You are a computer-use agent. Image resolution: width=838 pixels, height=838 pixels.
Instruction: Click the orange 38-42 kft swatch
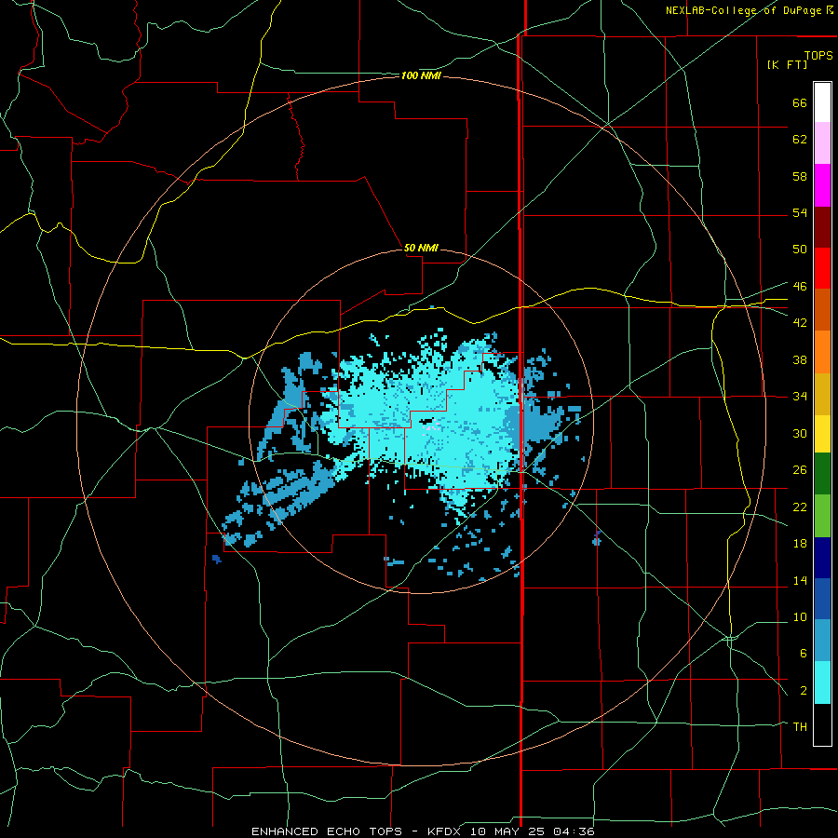822,352
